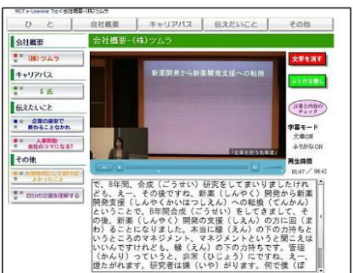Click the green 会社概要-(株)ツムラ title bar
353x273 pixels.
click(211, 41)
